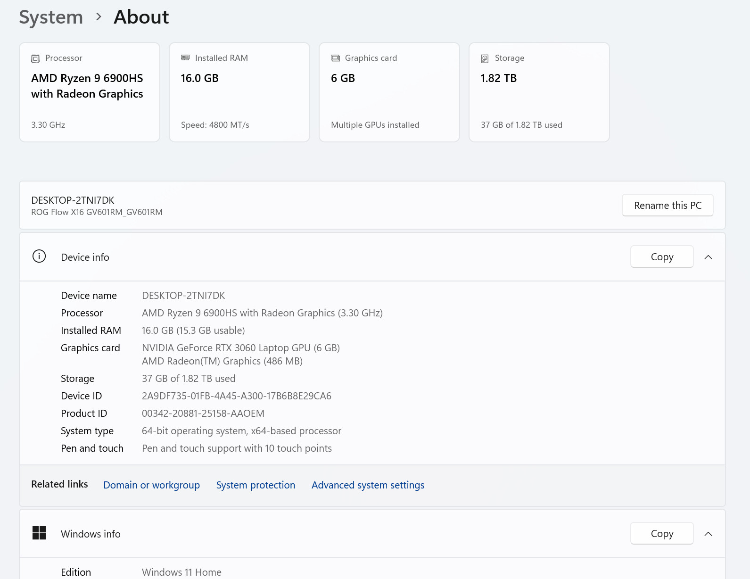Click the Windows logo icon
The height and width of the screenshot is (579, 750).
click(39, 533)
